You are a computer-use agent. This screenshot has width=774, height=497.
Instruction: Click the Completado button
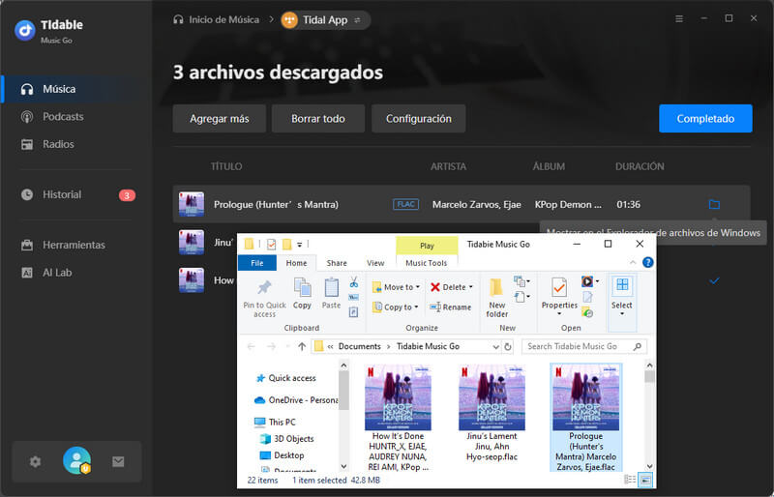pos(705,119)
